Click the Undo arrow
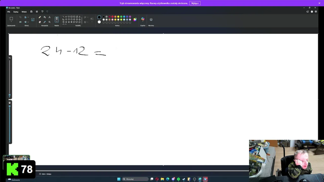 point(42,12)
